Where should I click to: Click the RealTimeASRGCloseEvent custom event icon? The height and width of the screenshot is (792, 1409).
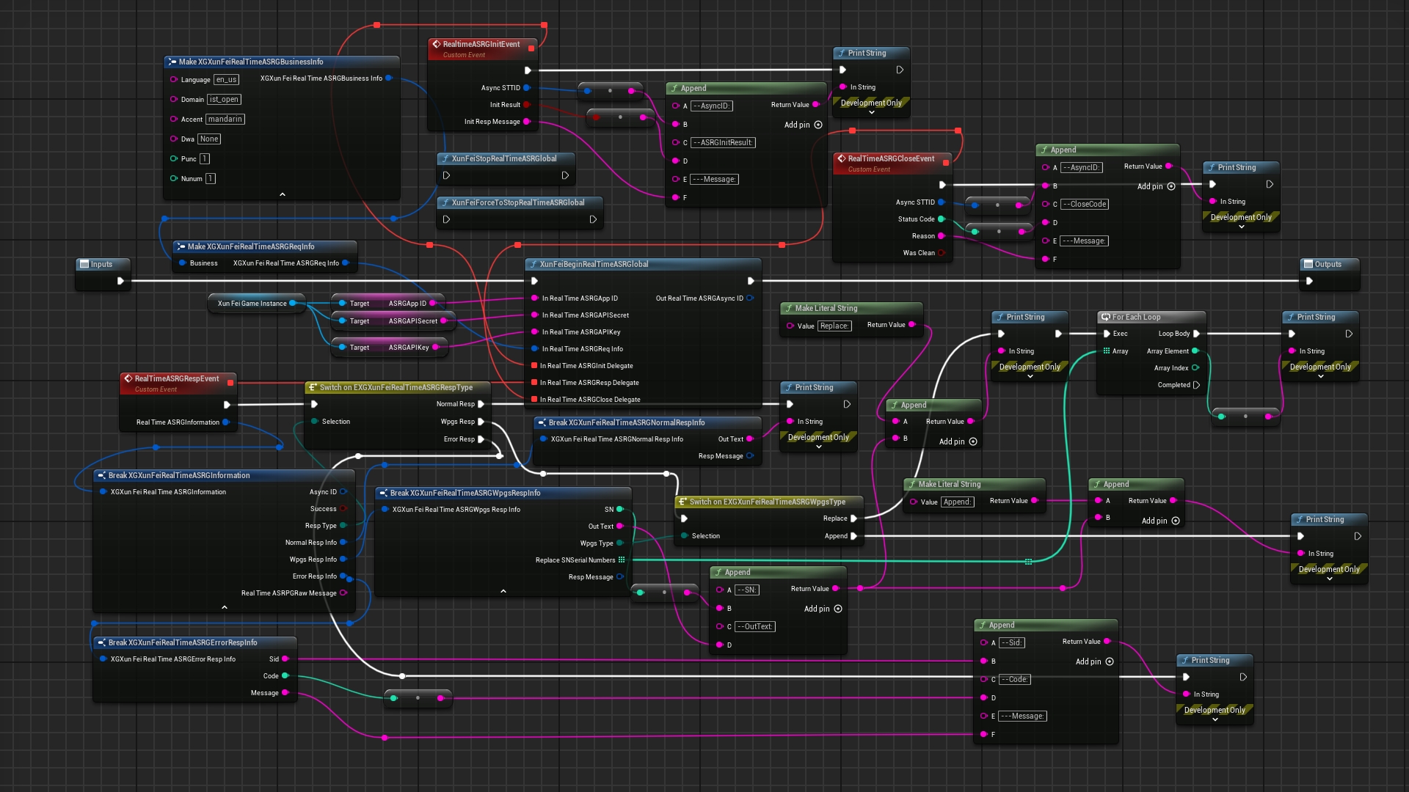tap(841, 158)
